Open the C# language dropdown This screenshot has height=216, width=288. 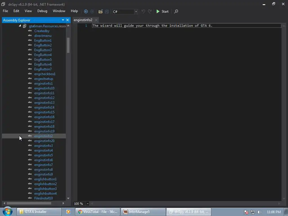tap(136, 12)
